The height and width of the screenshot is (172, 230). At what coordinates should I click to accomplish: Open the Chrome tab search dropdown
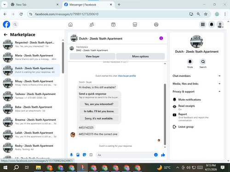5,5
